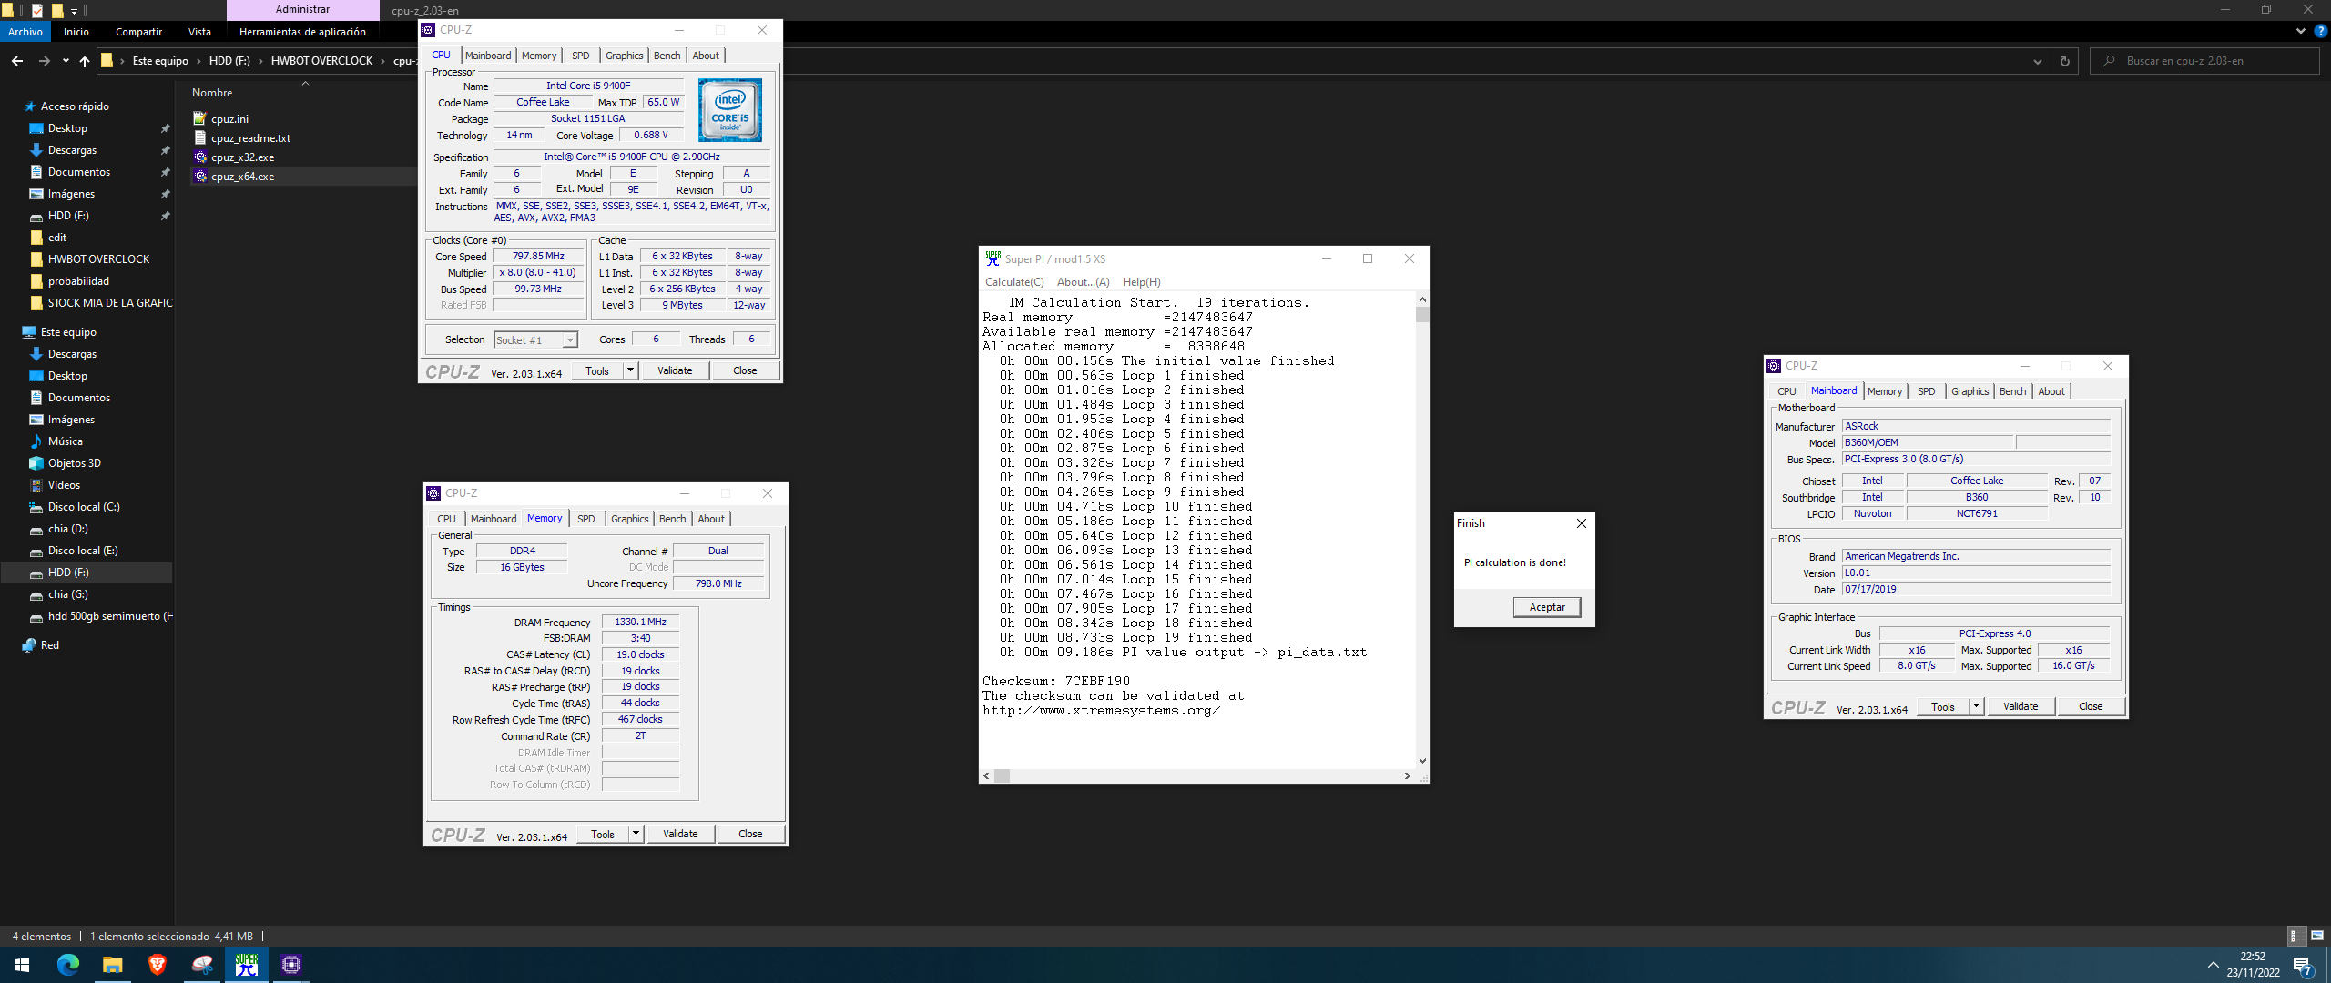Close the Finish dialog
Image resolution: width=2331 pixels, height=983 pixels.
(x=1582, y=523)
